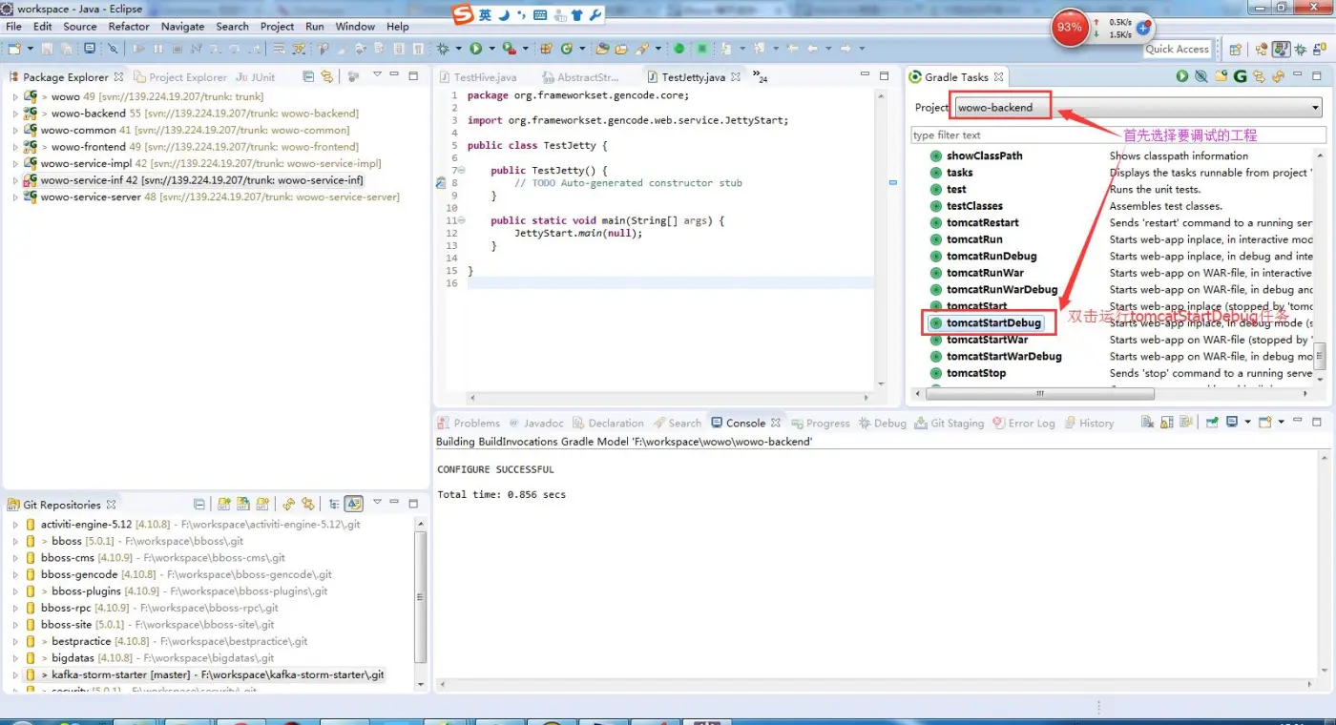Click the type filter text field

click(1118, 135)
